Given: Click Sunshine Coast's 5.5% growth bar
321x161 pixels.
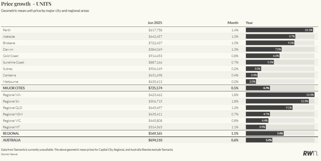Looking at the screenshot, I should 260,62.
